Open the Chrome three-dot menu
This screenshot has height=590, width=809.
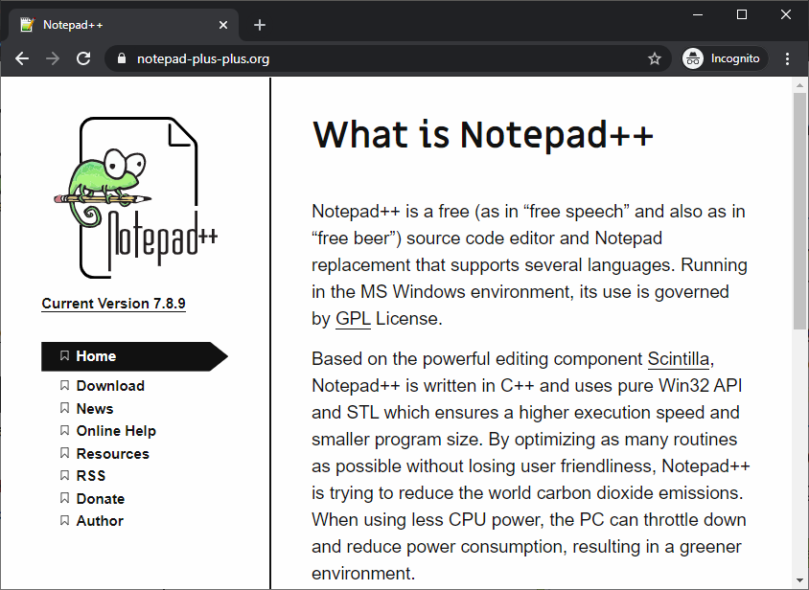pos(787,58)
